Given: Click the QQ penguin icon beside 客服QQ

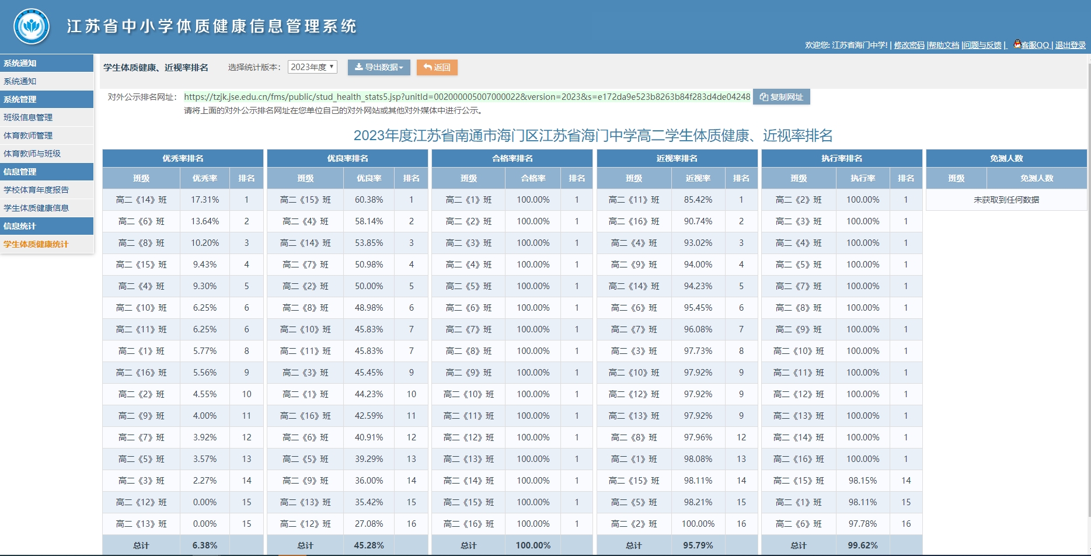Looking at the screenshot, I should click(x=1017, y=44).
